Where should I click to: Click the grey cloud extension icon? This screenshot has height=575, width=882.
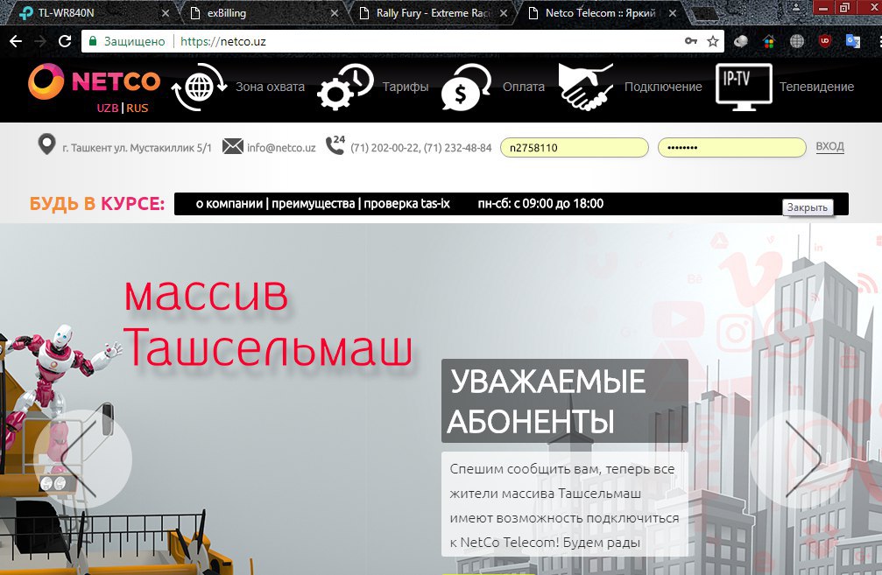(x=741, y=41)
